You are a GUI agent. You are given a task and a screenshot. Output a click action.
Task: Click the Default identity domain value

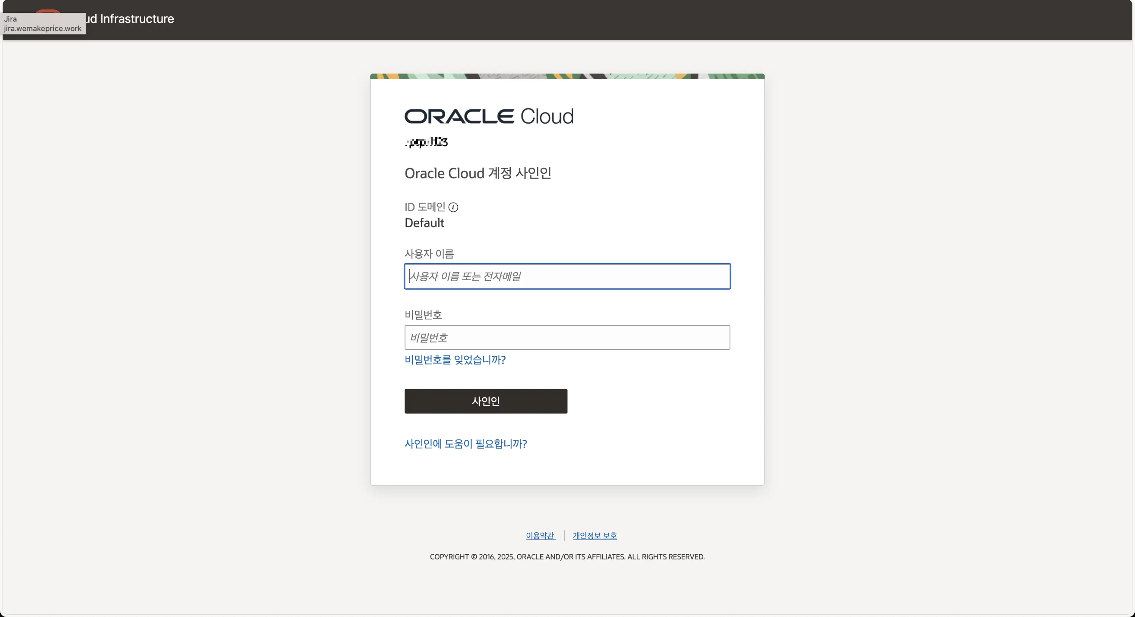(x=424, y=223)
